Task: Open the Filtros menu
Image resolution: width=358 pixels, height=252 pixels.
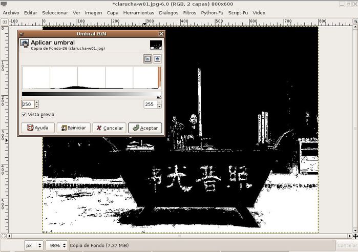Action: tap(189, 13)
